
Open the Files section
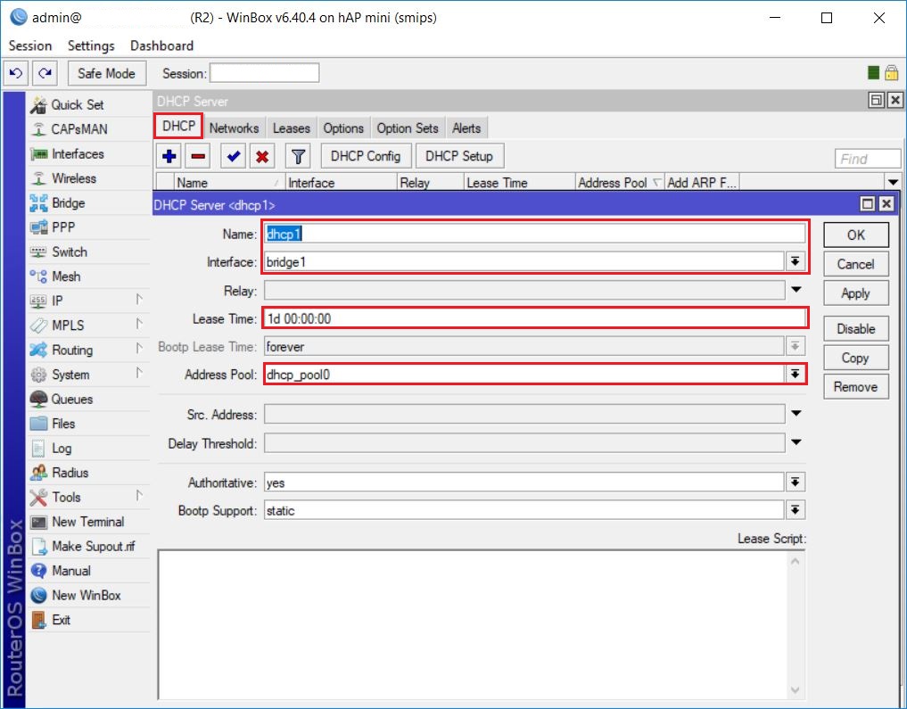[x=63, y=424]
